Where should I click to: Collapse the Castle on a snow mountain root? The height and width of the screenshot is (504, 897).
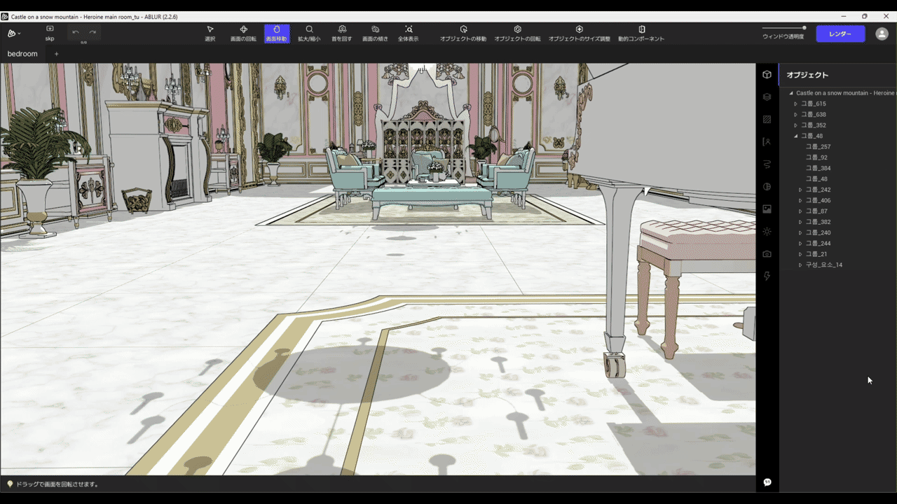791,93
